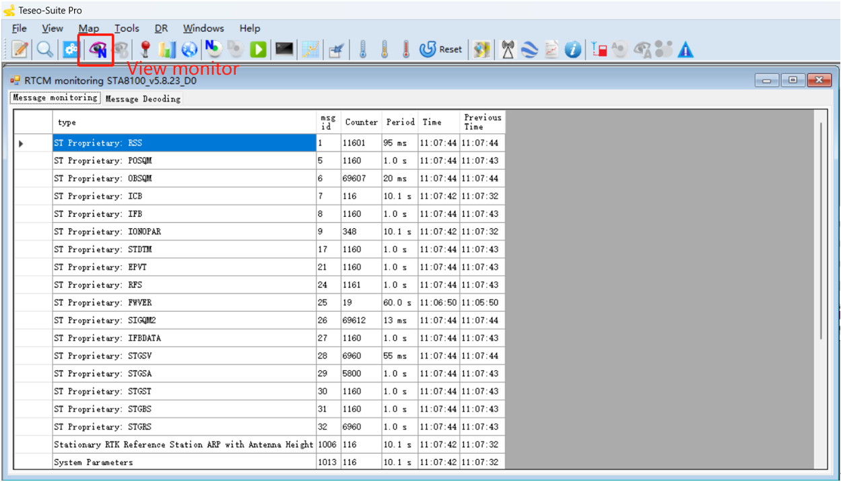The image size is (841, 482).
Task: Click the Counter column header
Action: tap(361, 123)
